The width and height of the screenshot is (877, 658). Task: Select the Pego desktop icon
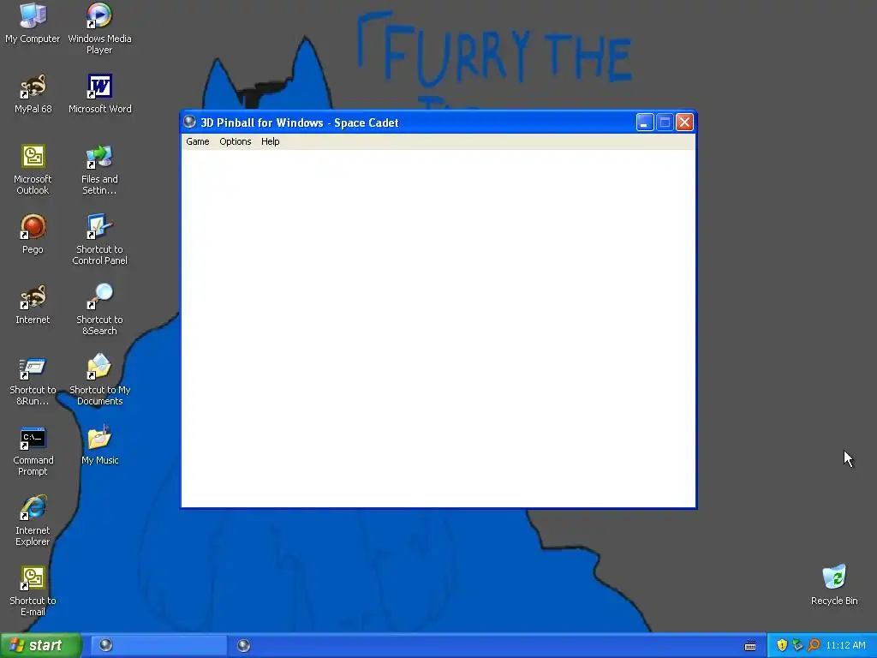(x=33, y=235)
